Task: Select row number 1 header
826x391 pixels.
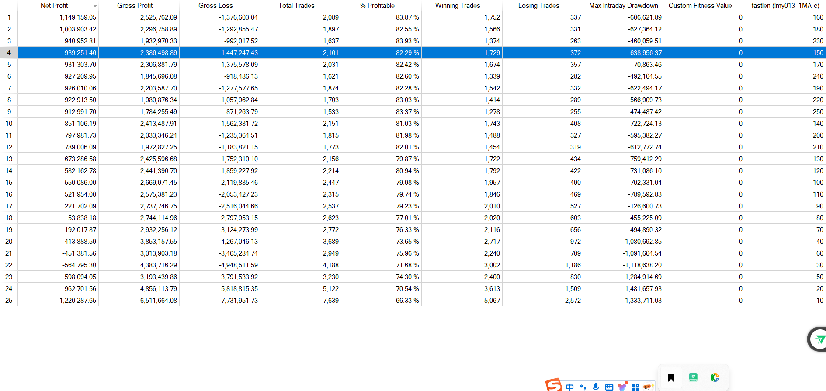Action: click(9, 17)
